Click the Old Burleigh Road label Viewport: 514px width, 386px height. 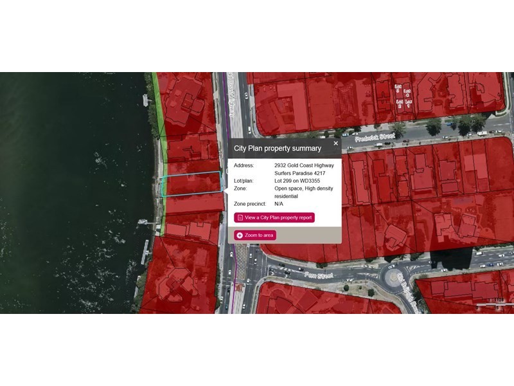pos(408,293)
